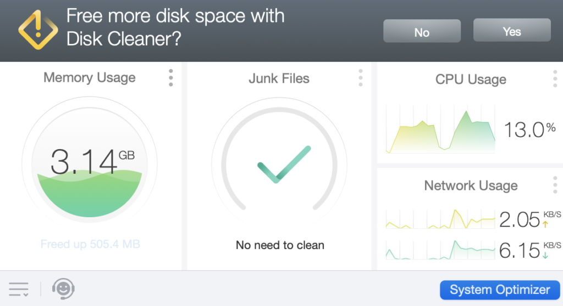The width and height of the screenshot is (563, 306).
Task: Click the Freed up 505.4 MB text
Action: (90, 244)
